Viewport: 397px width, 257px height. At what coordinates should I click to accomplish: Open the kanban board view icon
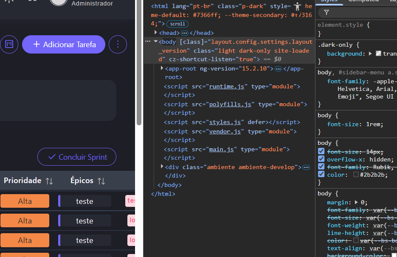point(9,44)
